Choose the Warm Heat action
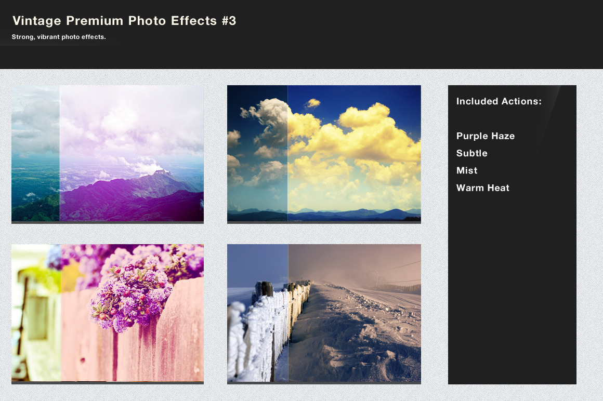 (x=482, y=188)
